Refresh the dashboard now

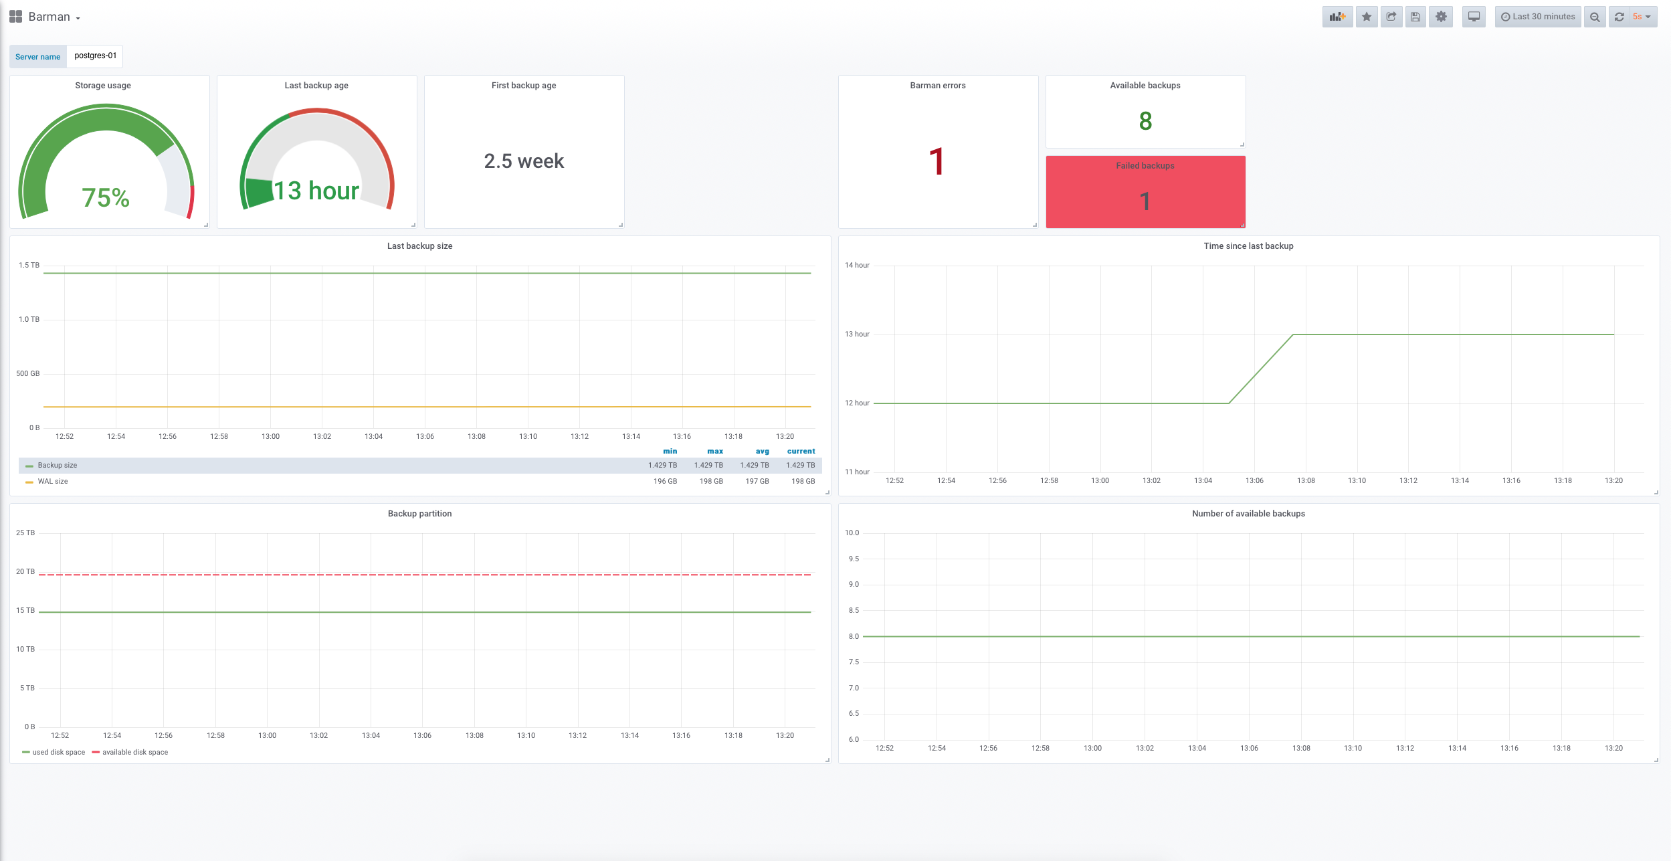click(1619, 17)
